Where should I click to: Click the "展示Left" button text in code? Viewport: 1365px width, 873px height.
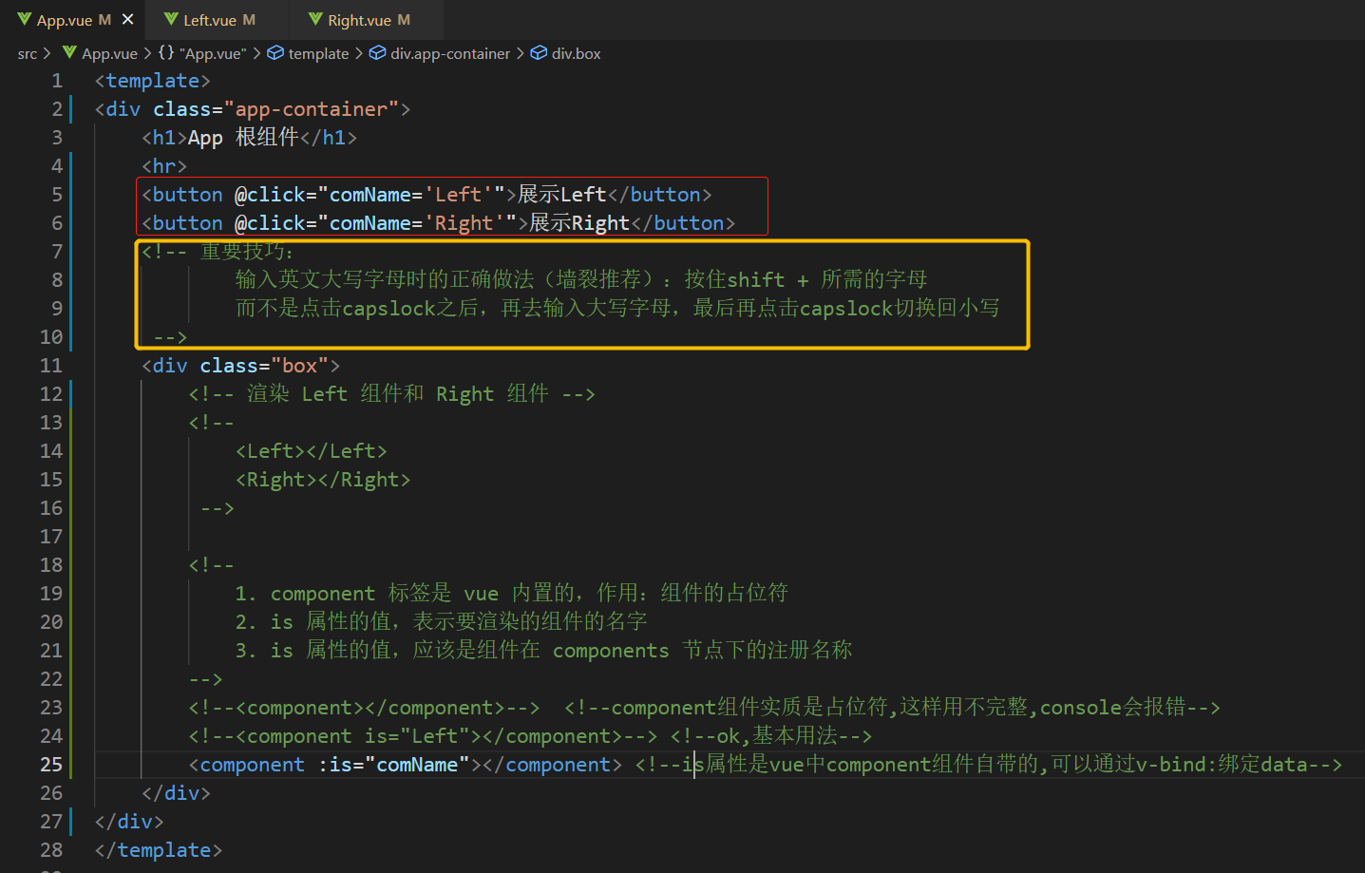pyautogui.click(x=561, y=195)
